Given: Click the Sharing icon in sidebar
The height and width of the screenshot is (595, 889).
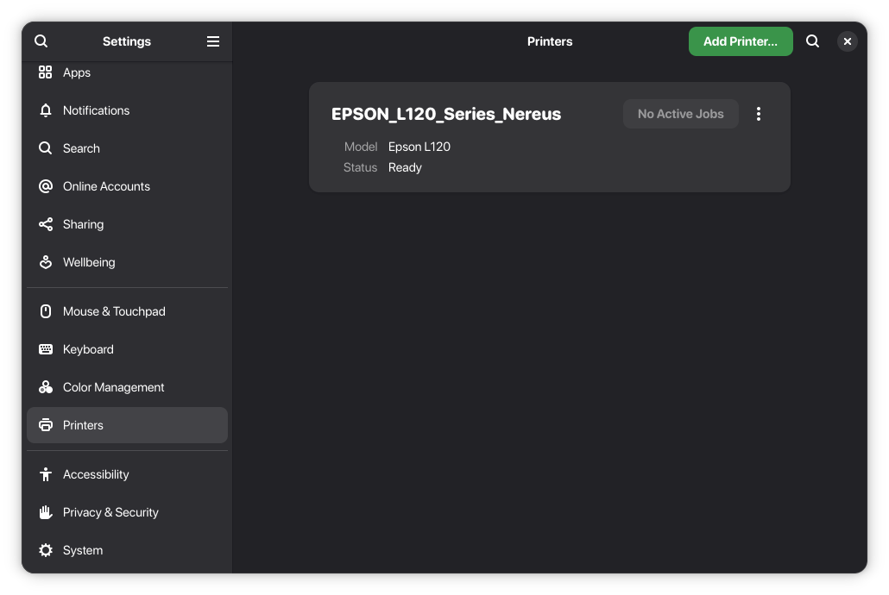Looking at the screenshot, I should 46,224.
